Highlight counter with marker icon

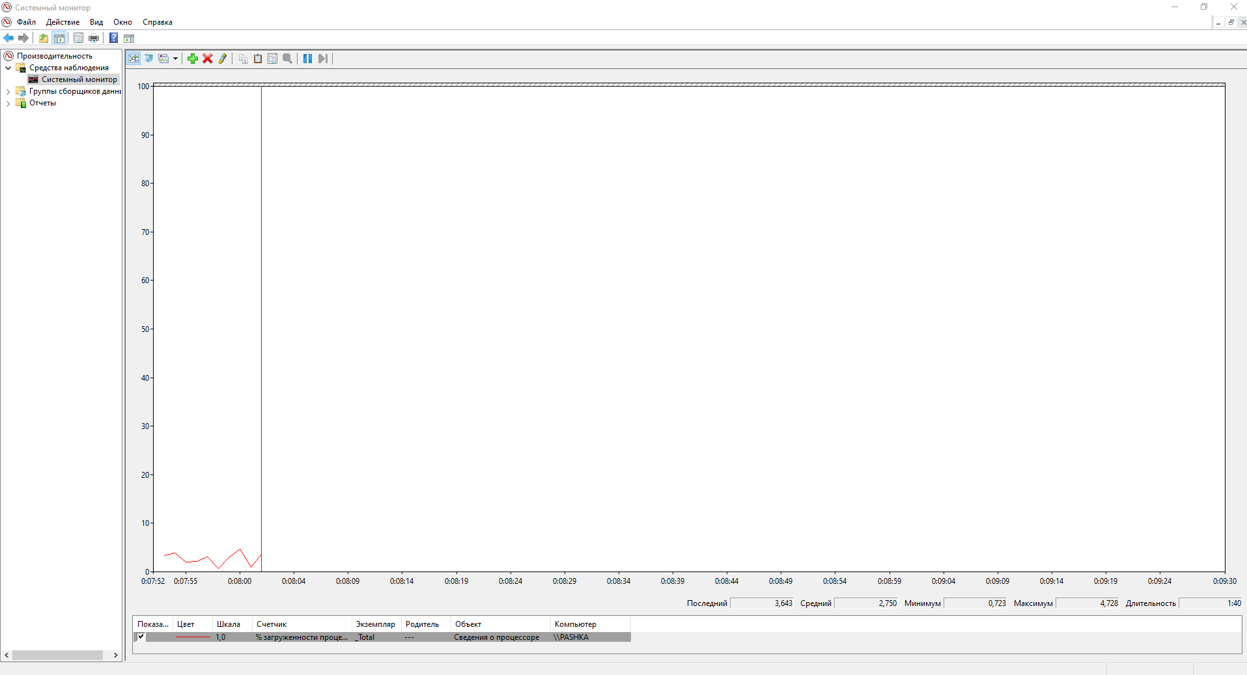click(x=223, y=59)
